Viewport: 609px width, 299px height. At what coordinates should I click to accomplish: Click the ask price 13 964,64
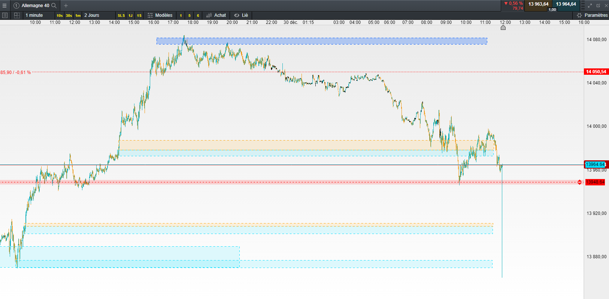click(x=566, y=4)
